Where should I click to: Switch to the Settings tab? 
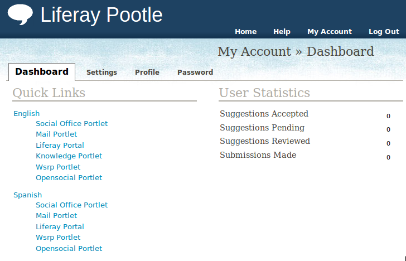(101, 72)
